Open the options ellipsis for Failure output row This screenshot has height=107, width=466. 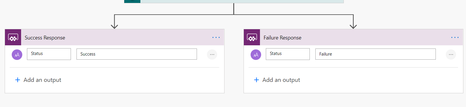(x=451, y=54)
